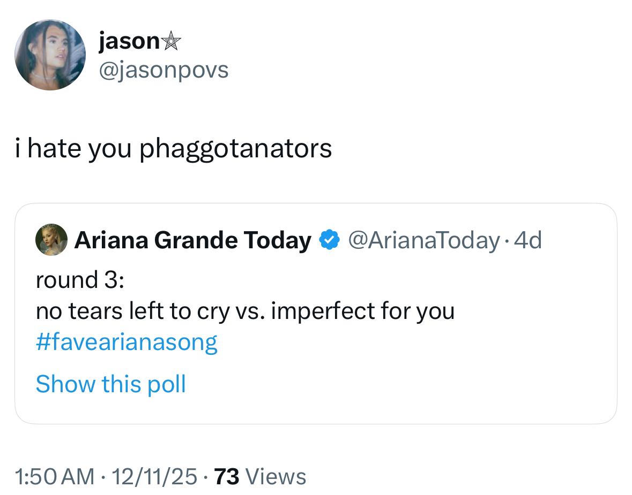632x495 pixels.
Task: Open jason's profile picture avatar
Action: point(50,55)
